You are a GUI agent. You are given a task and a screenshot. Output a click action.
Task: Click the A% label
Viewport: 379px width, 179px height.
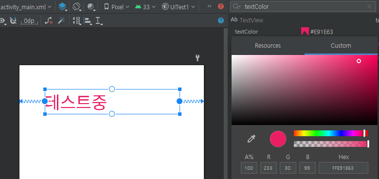(x=249, y=157)
